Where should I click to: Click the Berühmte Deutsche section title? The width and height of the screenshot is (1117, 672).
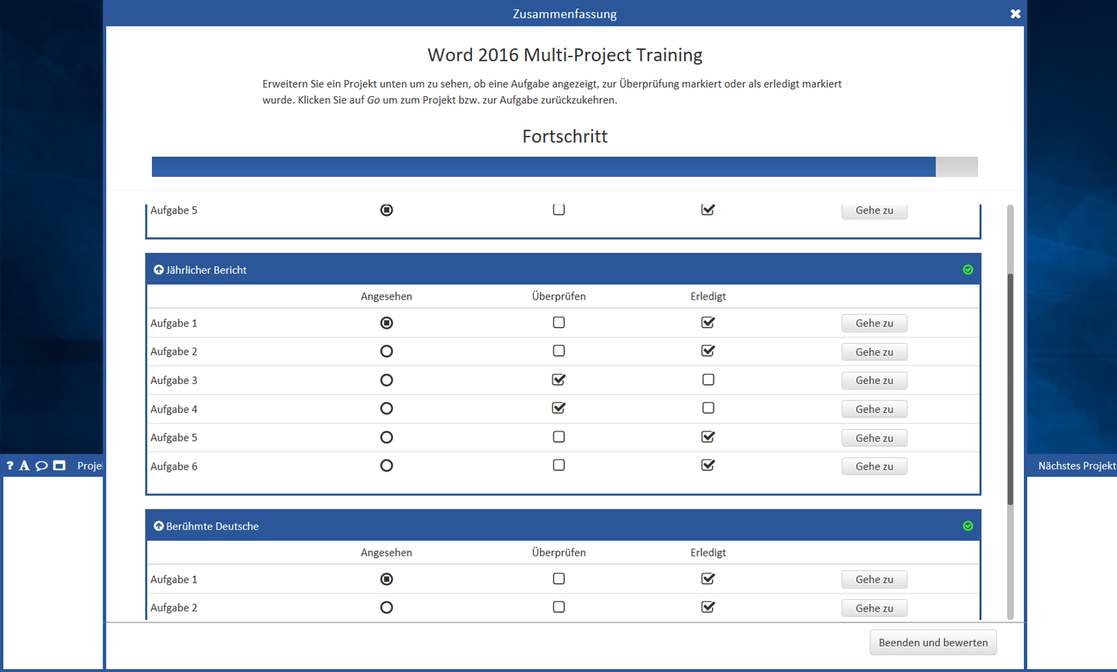tap(213, 526)
